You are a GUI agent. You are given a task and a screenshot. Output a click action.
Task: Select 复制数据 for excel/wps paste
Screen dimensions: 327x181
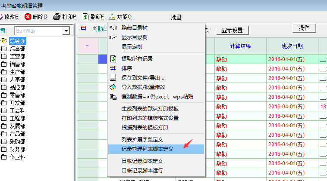pos(113,97)
